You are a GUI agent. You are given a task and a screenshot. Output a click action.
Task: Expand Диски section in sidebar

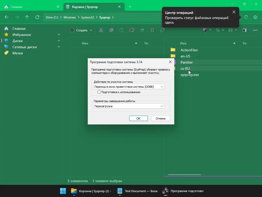coord(59,41)
